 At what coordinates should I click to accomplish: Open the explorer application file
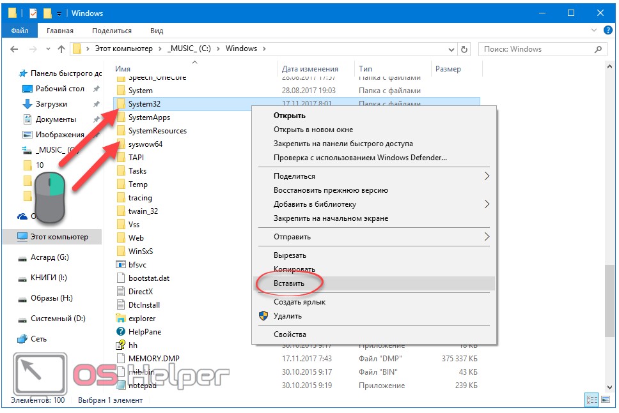pos(141,319)
